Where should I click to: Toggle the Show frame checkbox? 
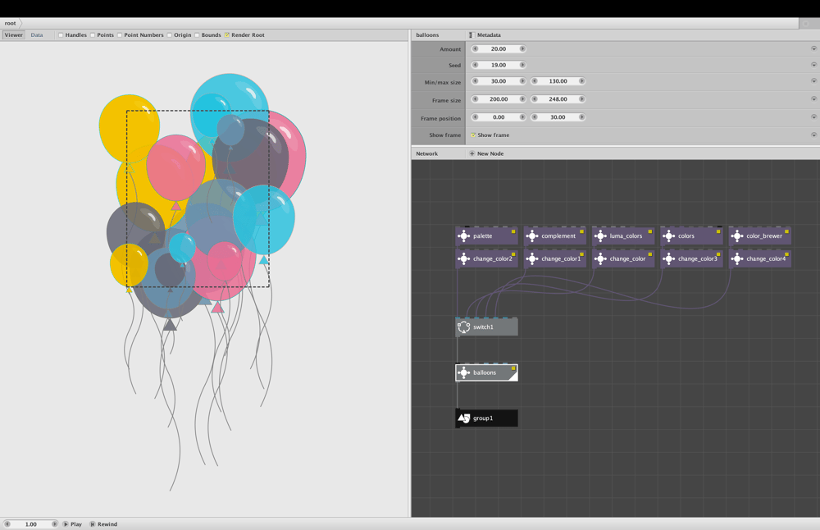tap(473, 135)
